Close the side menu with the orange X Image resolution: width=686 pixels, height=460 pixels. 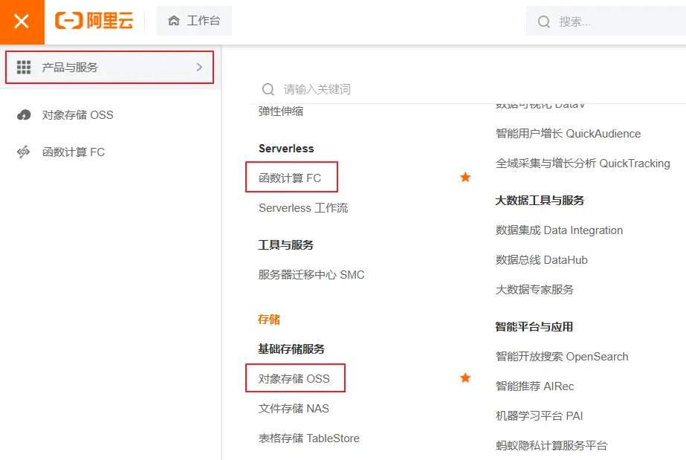click(x=22, y=22)
